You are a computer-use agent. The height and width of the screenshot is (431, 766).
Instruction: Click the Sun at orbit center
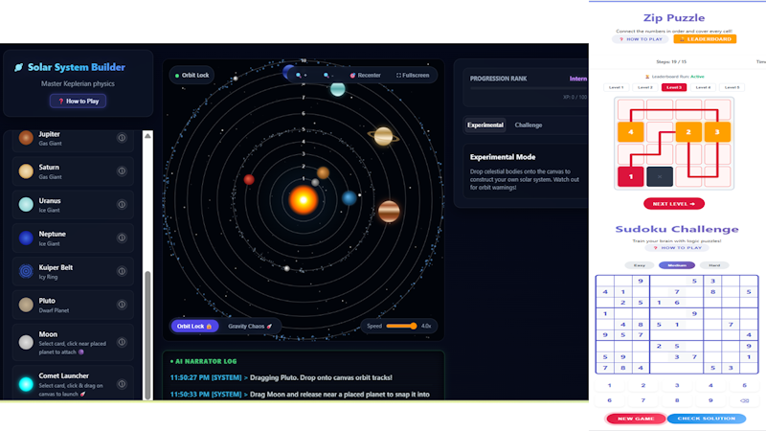(304, 200)
